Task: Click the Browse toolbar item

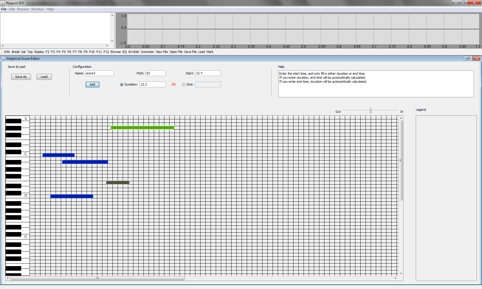Action: 116,52
